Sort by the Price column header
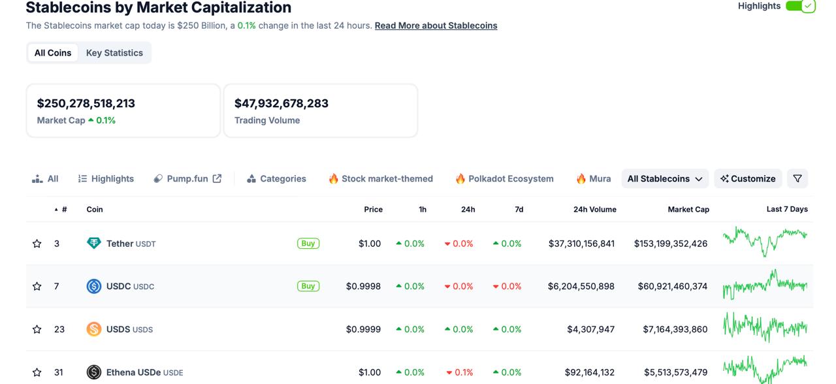Image resolution: width=836 pixels, height=384 pixels. pos(373,210)
